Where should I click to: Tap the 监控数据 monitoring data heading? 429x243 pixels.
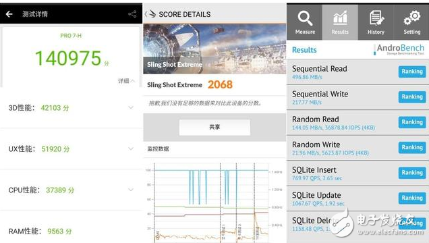(x=158, y=149)
